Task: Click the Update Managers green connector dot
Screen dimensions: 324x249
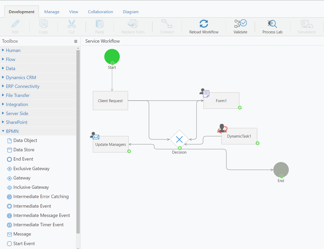Action: click(x=129, y=151)
